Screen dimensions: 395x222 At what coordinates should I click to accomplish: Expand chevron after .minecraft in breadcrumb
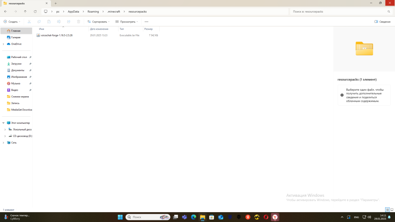pos(124,11)
